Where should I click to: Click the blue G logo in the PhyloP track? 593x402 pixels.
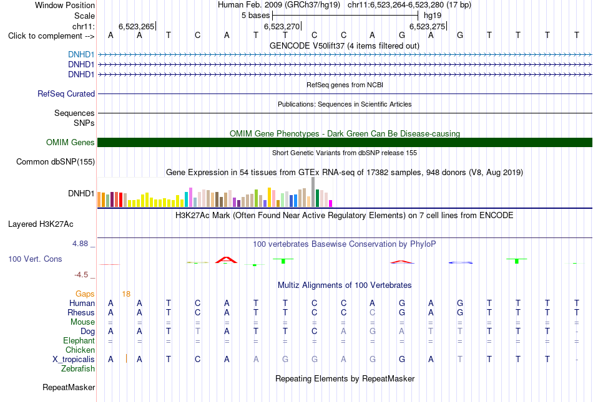click(460, 262)
